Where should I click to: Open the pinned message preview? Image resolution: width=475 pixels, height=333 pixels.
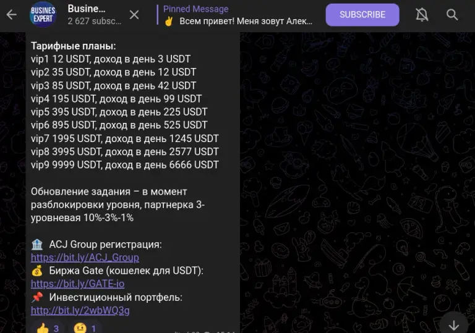[237, 15]
